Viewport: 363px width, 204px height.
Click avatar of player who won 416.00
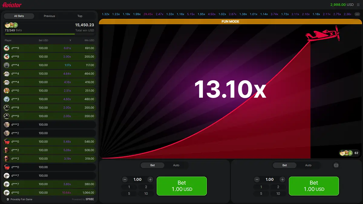tap(7, 82)
